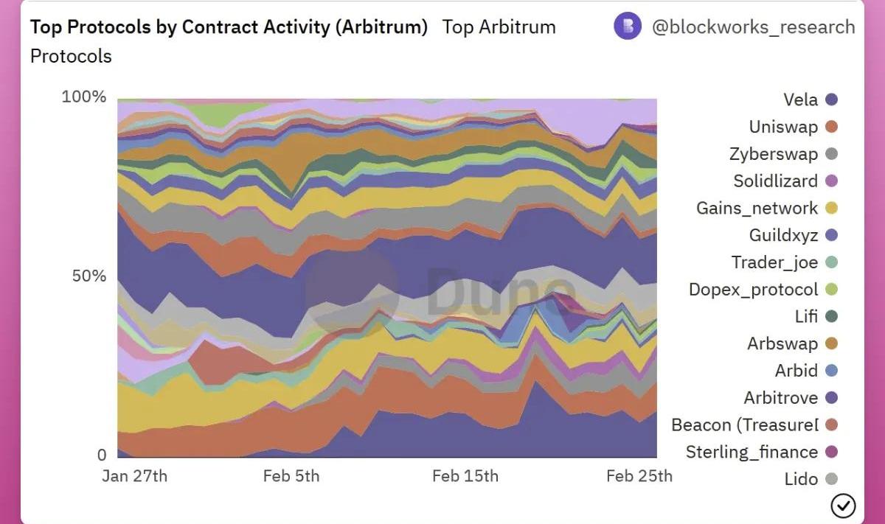Click the Trader_joe legend dot

pyautogui.click(x=832, y=262)
